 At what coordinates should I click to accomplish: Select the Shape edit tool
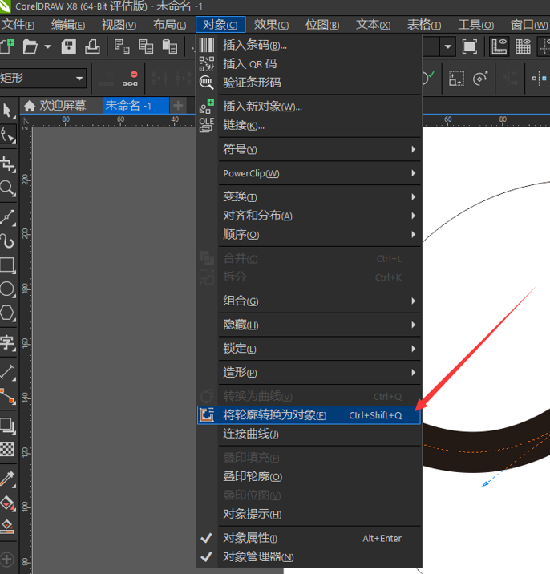tap(7, 135)
